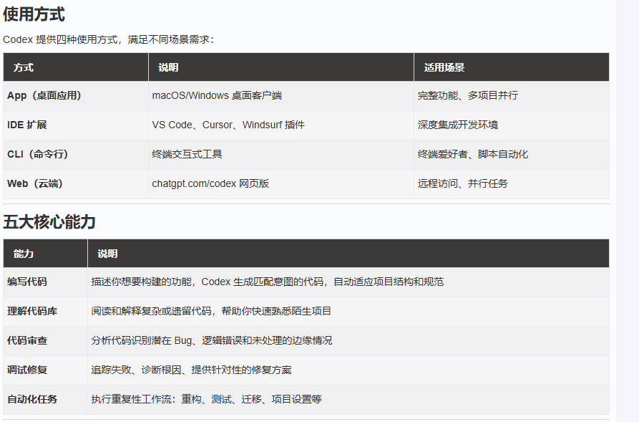Click the 调试修复 capability row label
Screen dimensions: 639x422
coord(27,370)
